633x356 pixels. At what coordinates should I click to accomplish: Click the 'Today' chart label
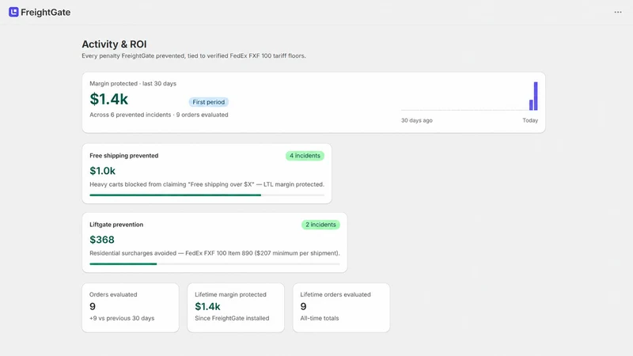(x=530, y=120)
